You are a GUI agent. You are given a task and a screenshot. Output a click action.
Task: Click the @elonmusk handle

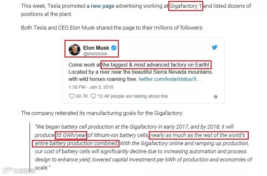[x=95, y=54]
